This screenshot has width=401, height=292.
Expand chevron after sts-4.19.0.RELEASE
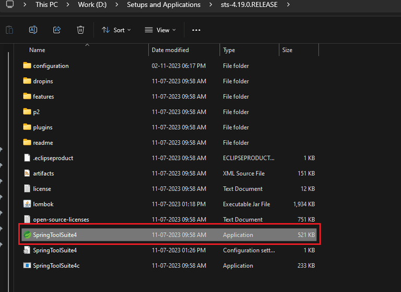click(288, 5)
